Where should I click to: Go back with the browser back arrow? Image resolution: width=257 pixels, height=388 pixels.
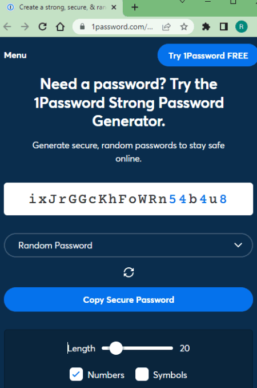pos(7,26)
